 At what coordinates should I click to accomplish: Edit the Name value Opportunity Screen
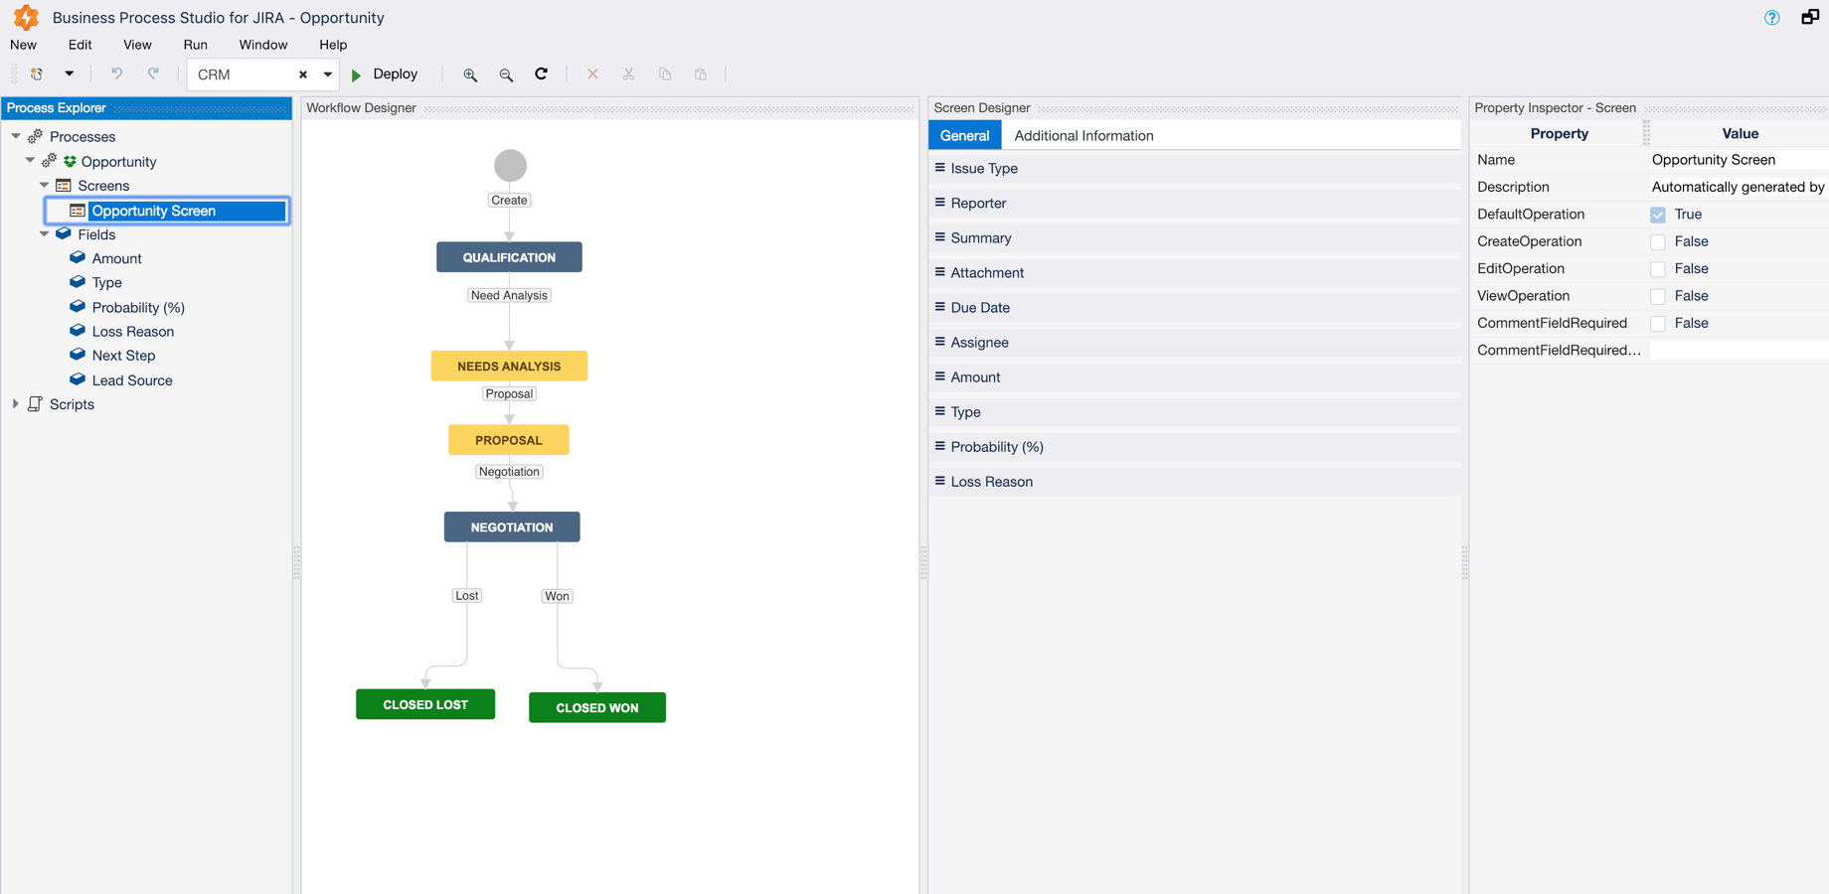(x=1739, y=160)
